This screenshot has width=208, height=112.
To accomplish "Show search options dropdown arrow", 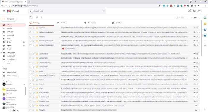I will [103, 11].
